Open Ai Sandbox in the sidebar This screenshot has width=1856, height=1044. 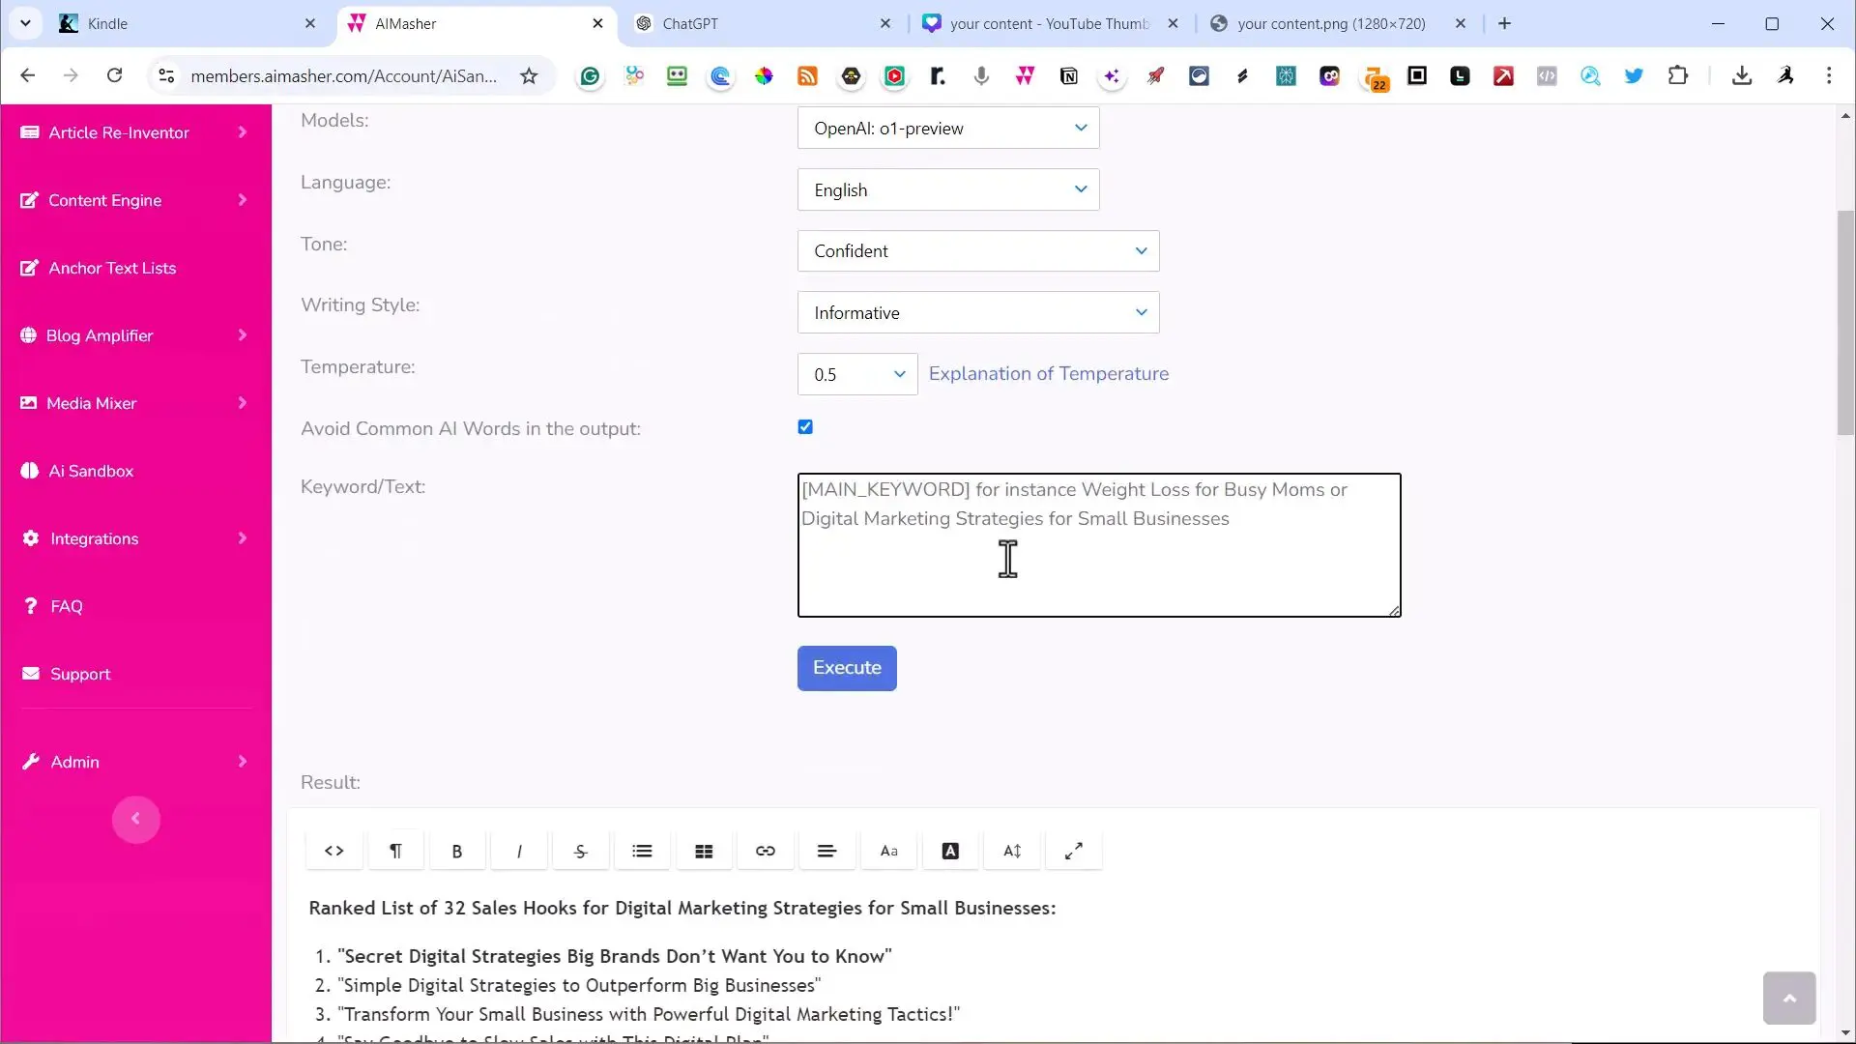pyautogui.click(x=91, y=471)
